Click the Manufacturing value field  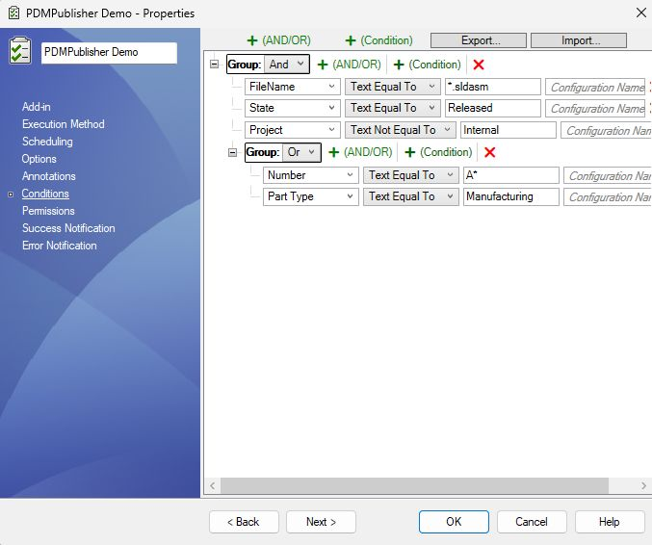[x=511, y=196]
